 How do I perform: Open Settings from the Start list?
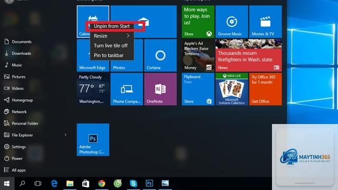15,147
